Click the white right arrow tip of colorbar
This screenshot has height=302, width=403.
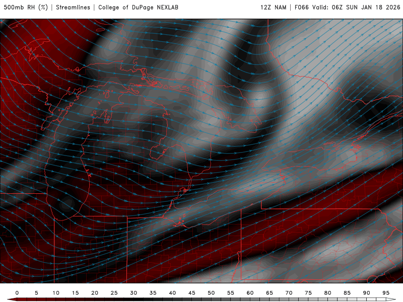391,299
